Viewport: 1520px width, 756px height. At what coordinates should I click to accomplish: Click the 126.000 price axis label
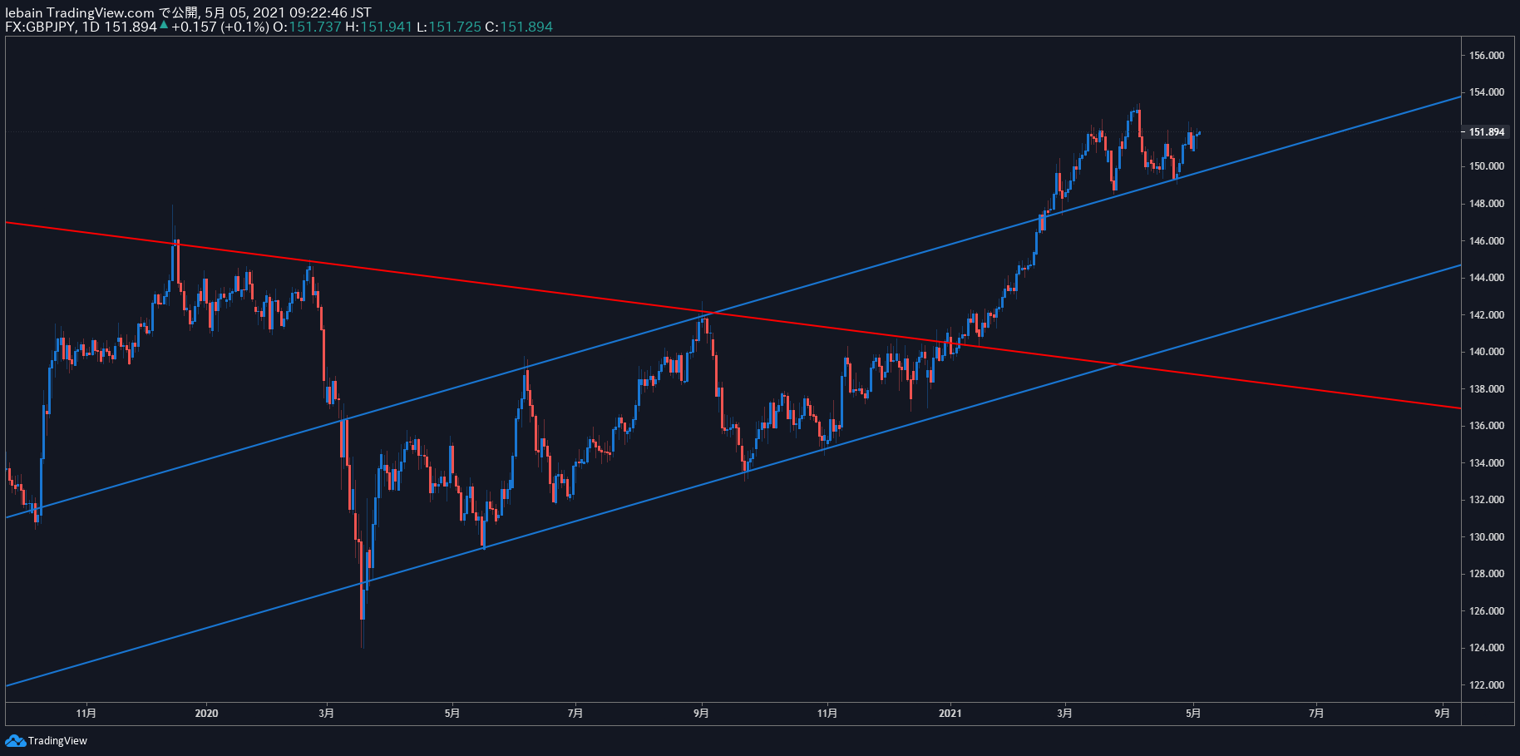coord(1487,611)
